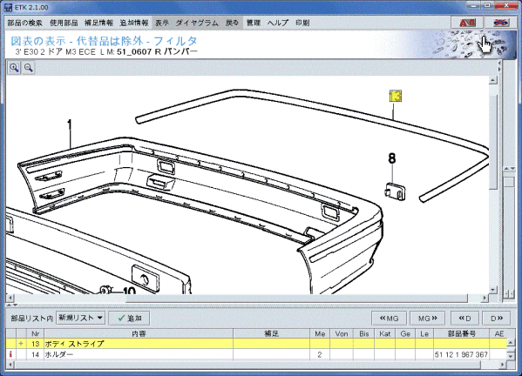Screen dimensions: 522x376
Task: Open the 新規リスト dropdown list
Action: [80, 318]
